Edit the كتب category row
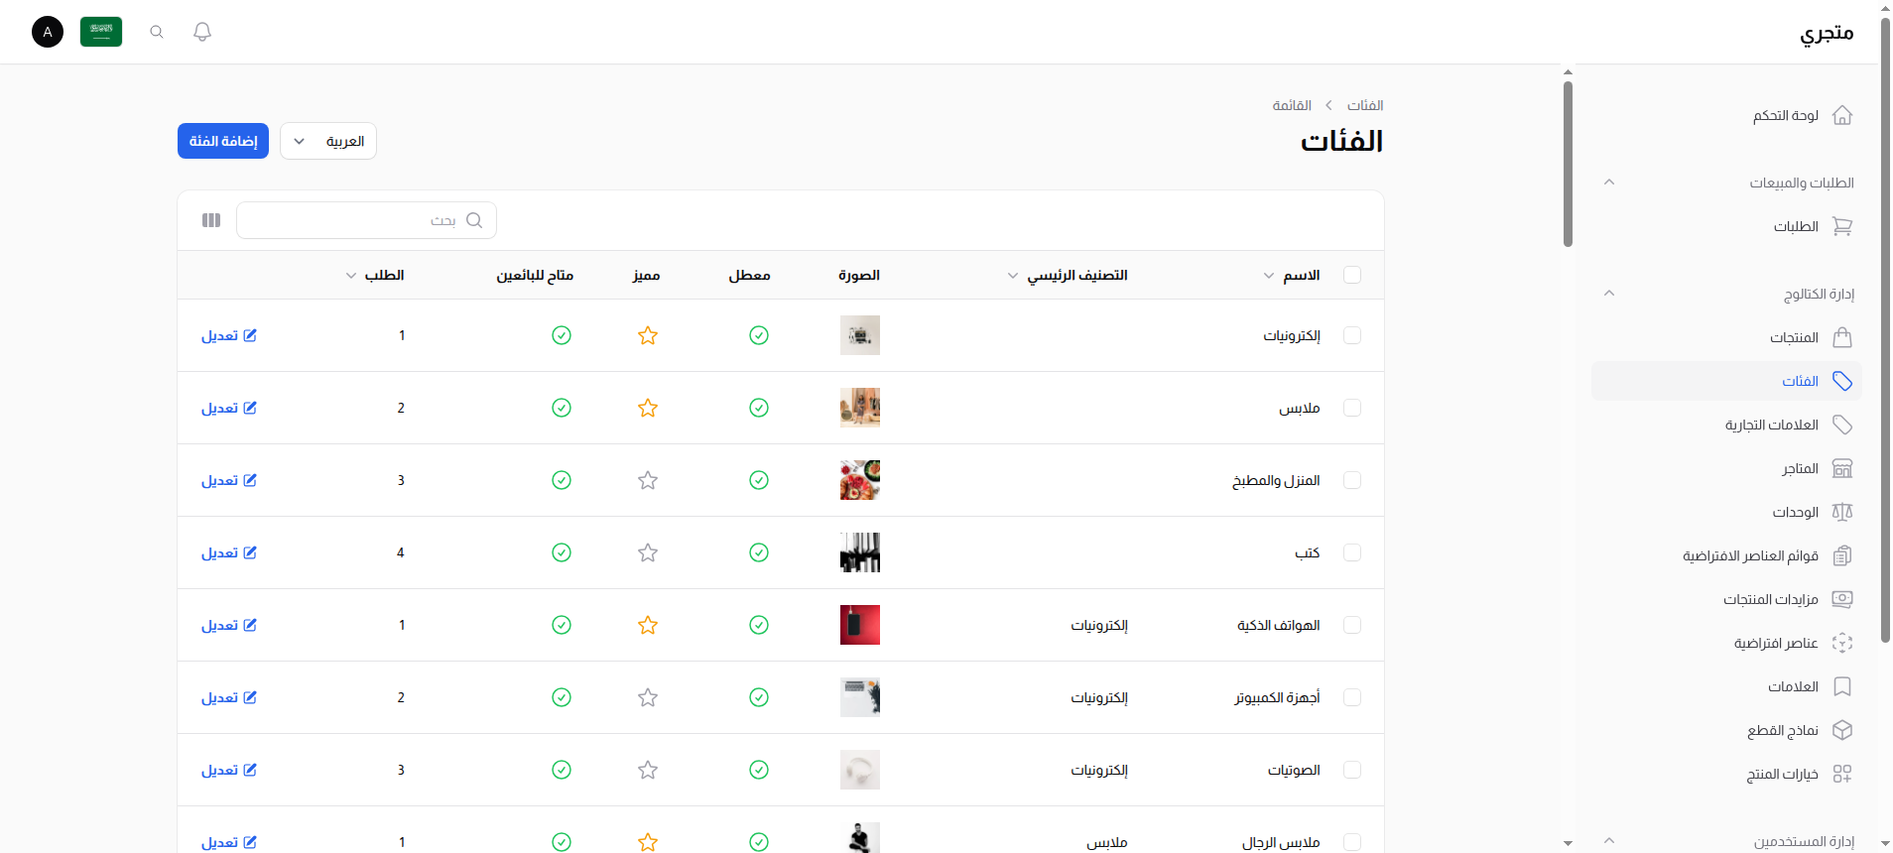 click(229, 552)
